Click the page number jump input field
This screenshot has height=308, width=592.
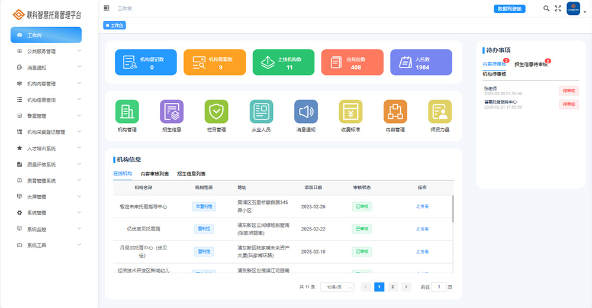pos(439,287)
